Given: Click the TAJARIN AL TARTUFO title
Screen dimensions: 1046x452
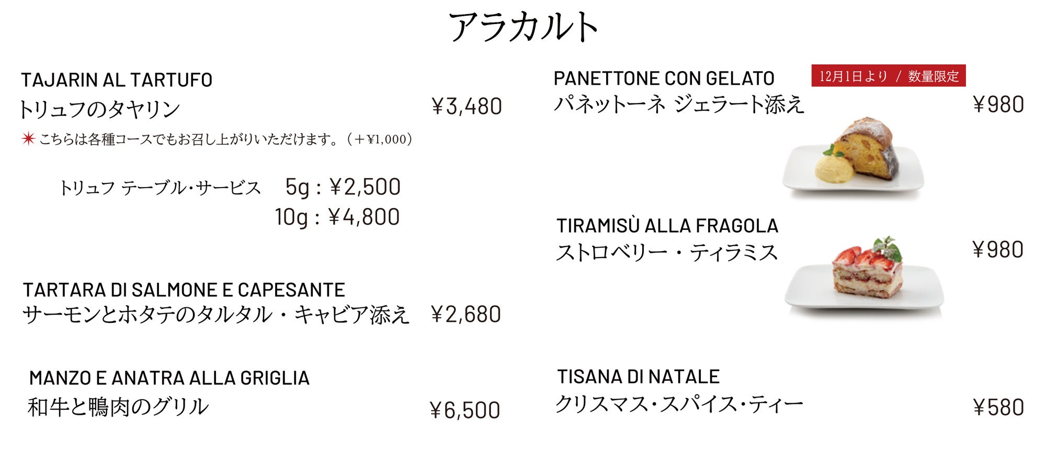Looking at the screenshot, I should pos(117,80).
